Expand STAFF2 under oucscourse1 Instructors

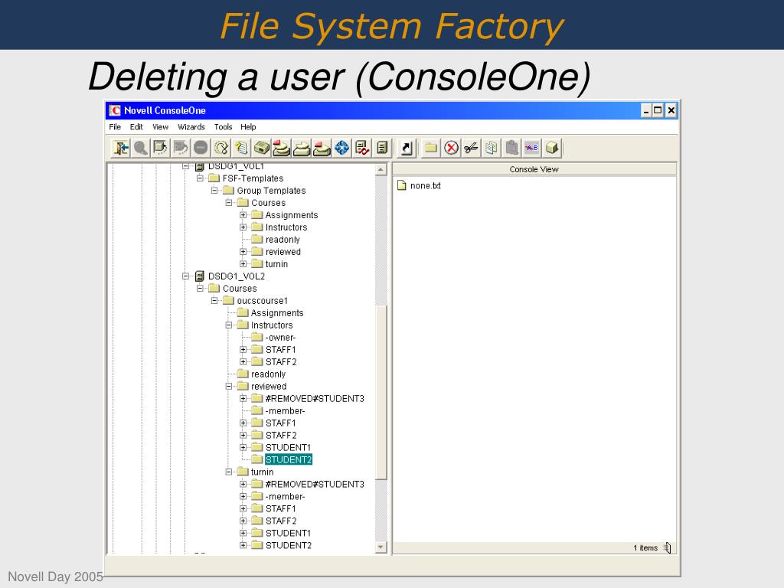pyautogui.click(x=243, y=362)
